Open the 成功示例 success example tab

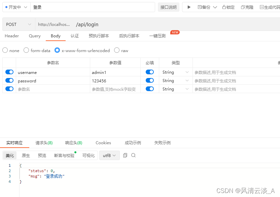(x=133, y=143)
